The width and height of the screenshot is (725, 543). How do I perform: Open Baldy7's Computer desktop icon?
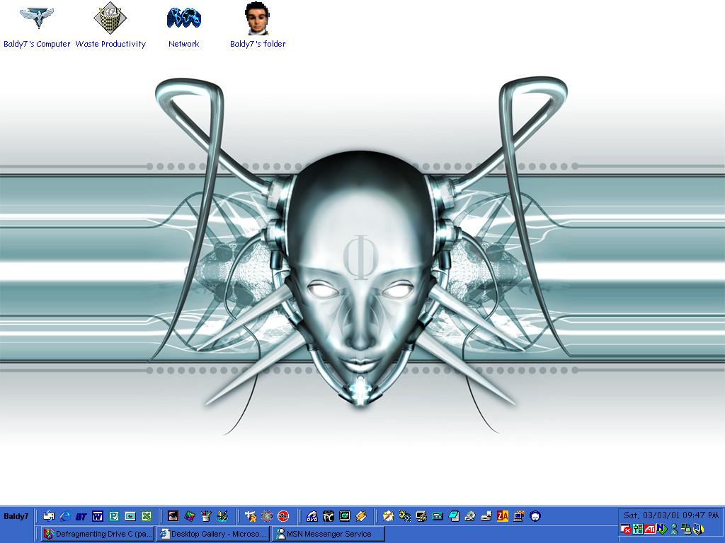click(37, 20)
